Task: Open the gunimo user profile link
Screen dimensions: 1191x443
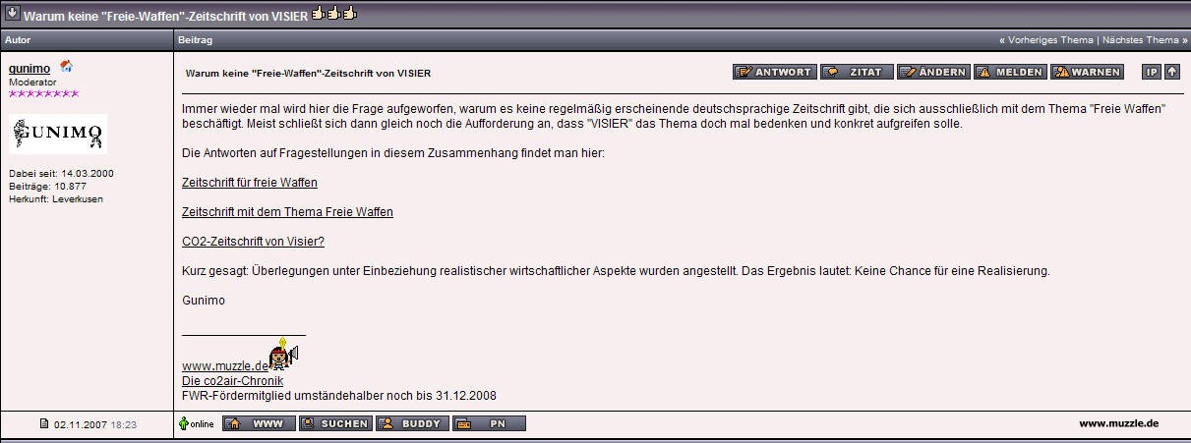Action: click(x=30, y=69)
